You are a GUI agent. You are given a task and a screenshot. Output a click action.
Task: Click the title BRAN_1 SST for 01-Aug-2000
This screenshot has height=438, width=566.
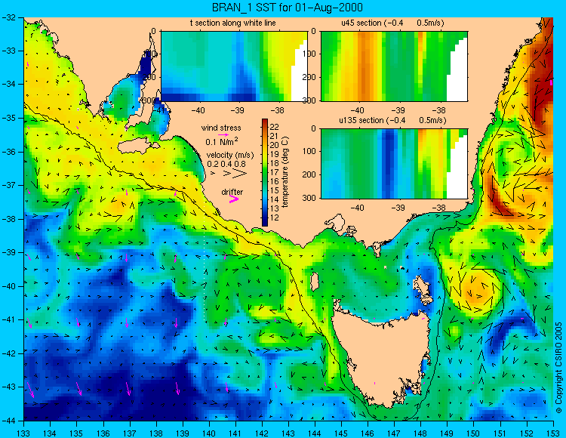tap(287, 8)
